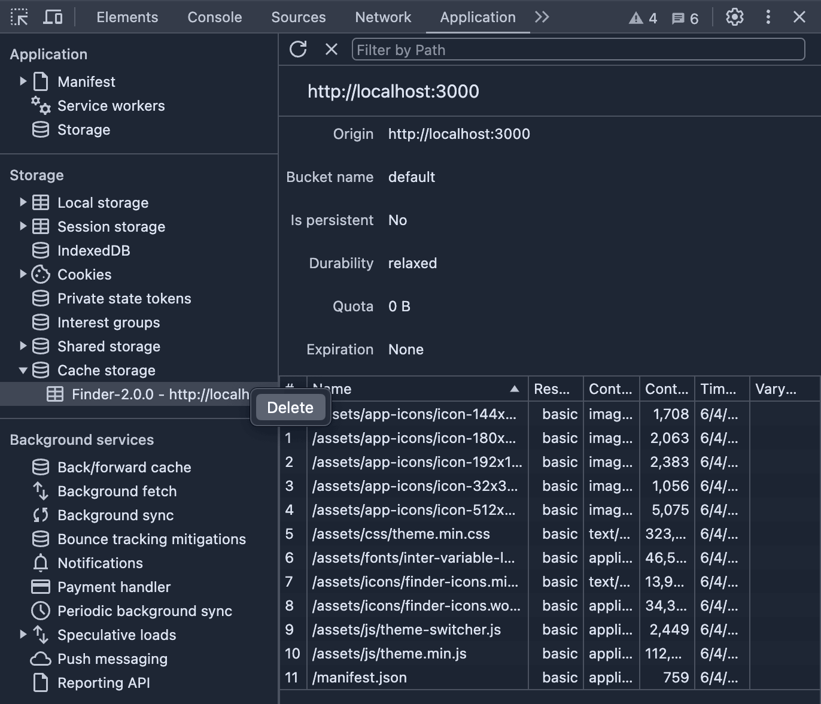Open the three-dot customize menu
Image resolution: width=821 pixels, height=704 pixels.
pos(768,17)
